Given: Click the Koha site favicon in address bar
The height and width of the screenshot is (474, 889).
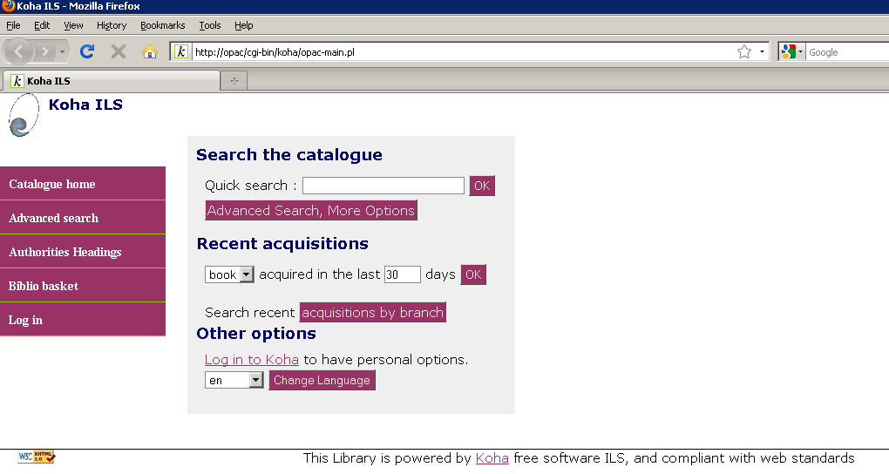Looking at the screenshot, I should tap(181, 51).
